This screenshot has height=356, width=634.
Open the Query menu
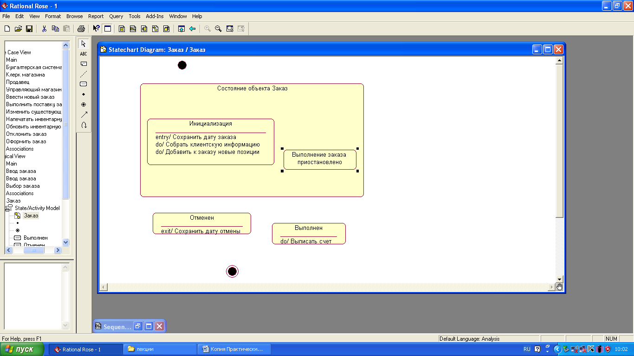(x=116, y=16)
